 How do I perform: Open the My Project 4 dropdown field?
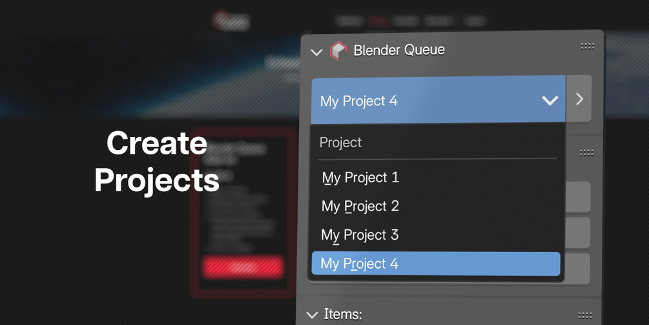click(x=426, y=101)
